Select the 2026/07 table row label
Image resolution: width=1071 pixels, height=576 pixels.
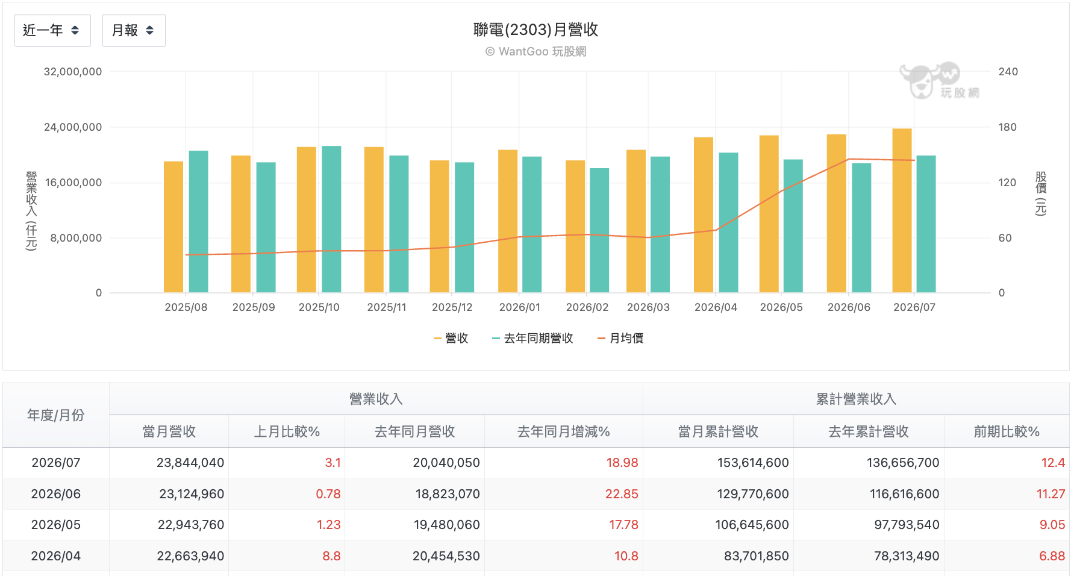56,463
